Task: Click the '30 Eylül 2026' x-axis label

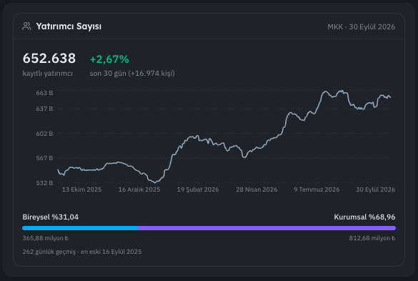Action: coord(376,189)
